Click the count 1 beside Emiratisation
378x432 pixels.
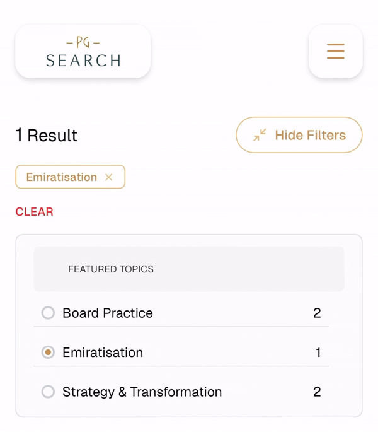(318, 353)
